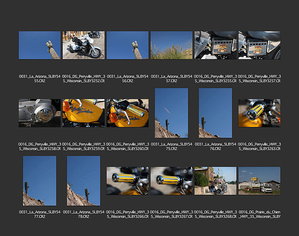Click the label 0031_La_Arizona_SL8Y5477.CR2

tap(40, 214)
